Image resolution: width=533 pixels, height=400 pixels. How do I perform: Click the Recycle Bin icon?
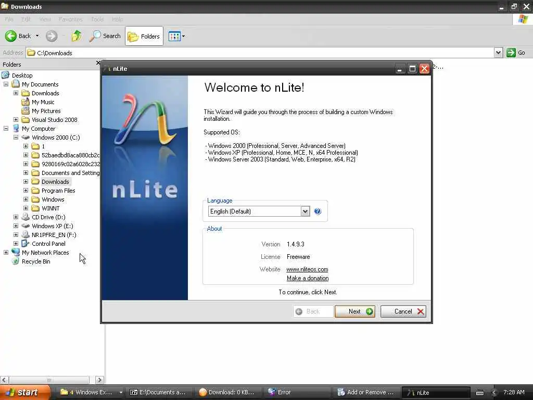(16, 261)
